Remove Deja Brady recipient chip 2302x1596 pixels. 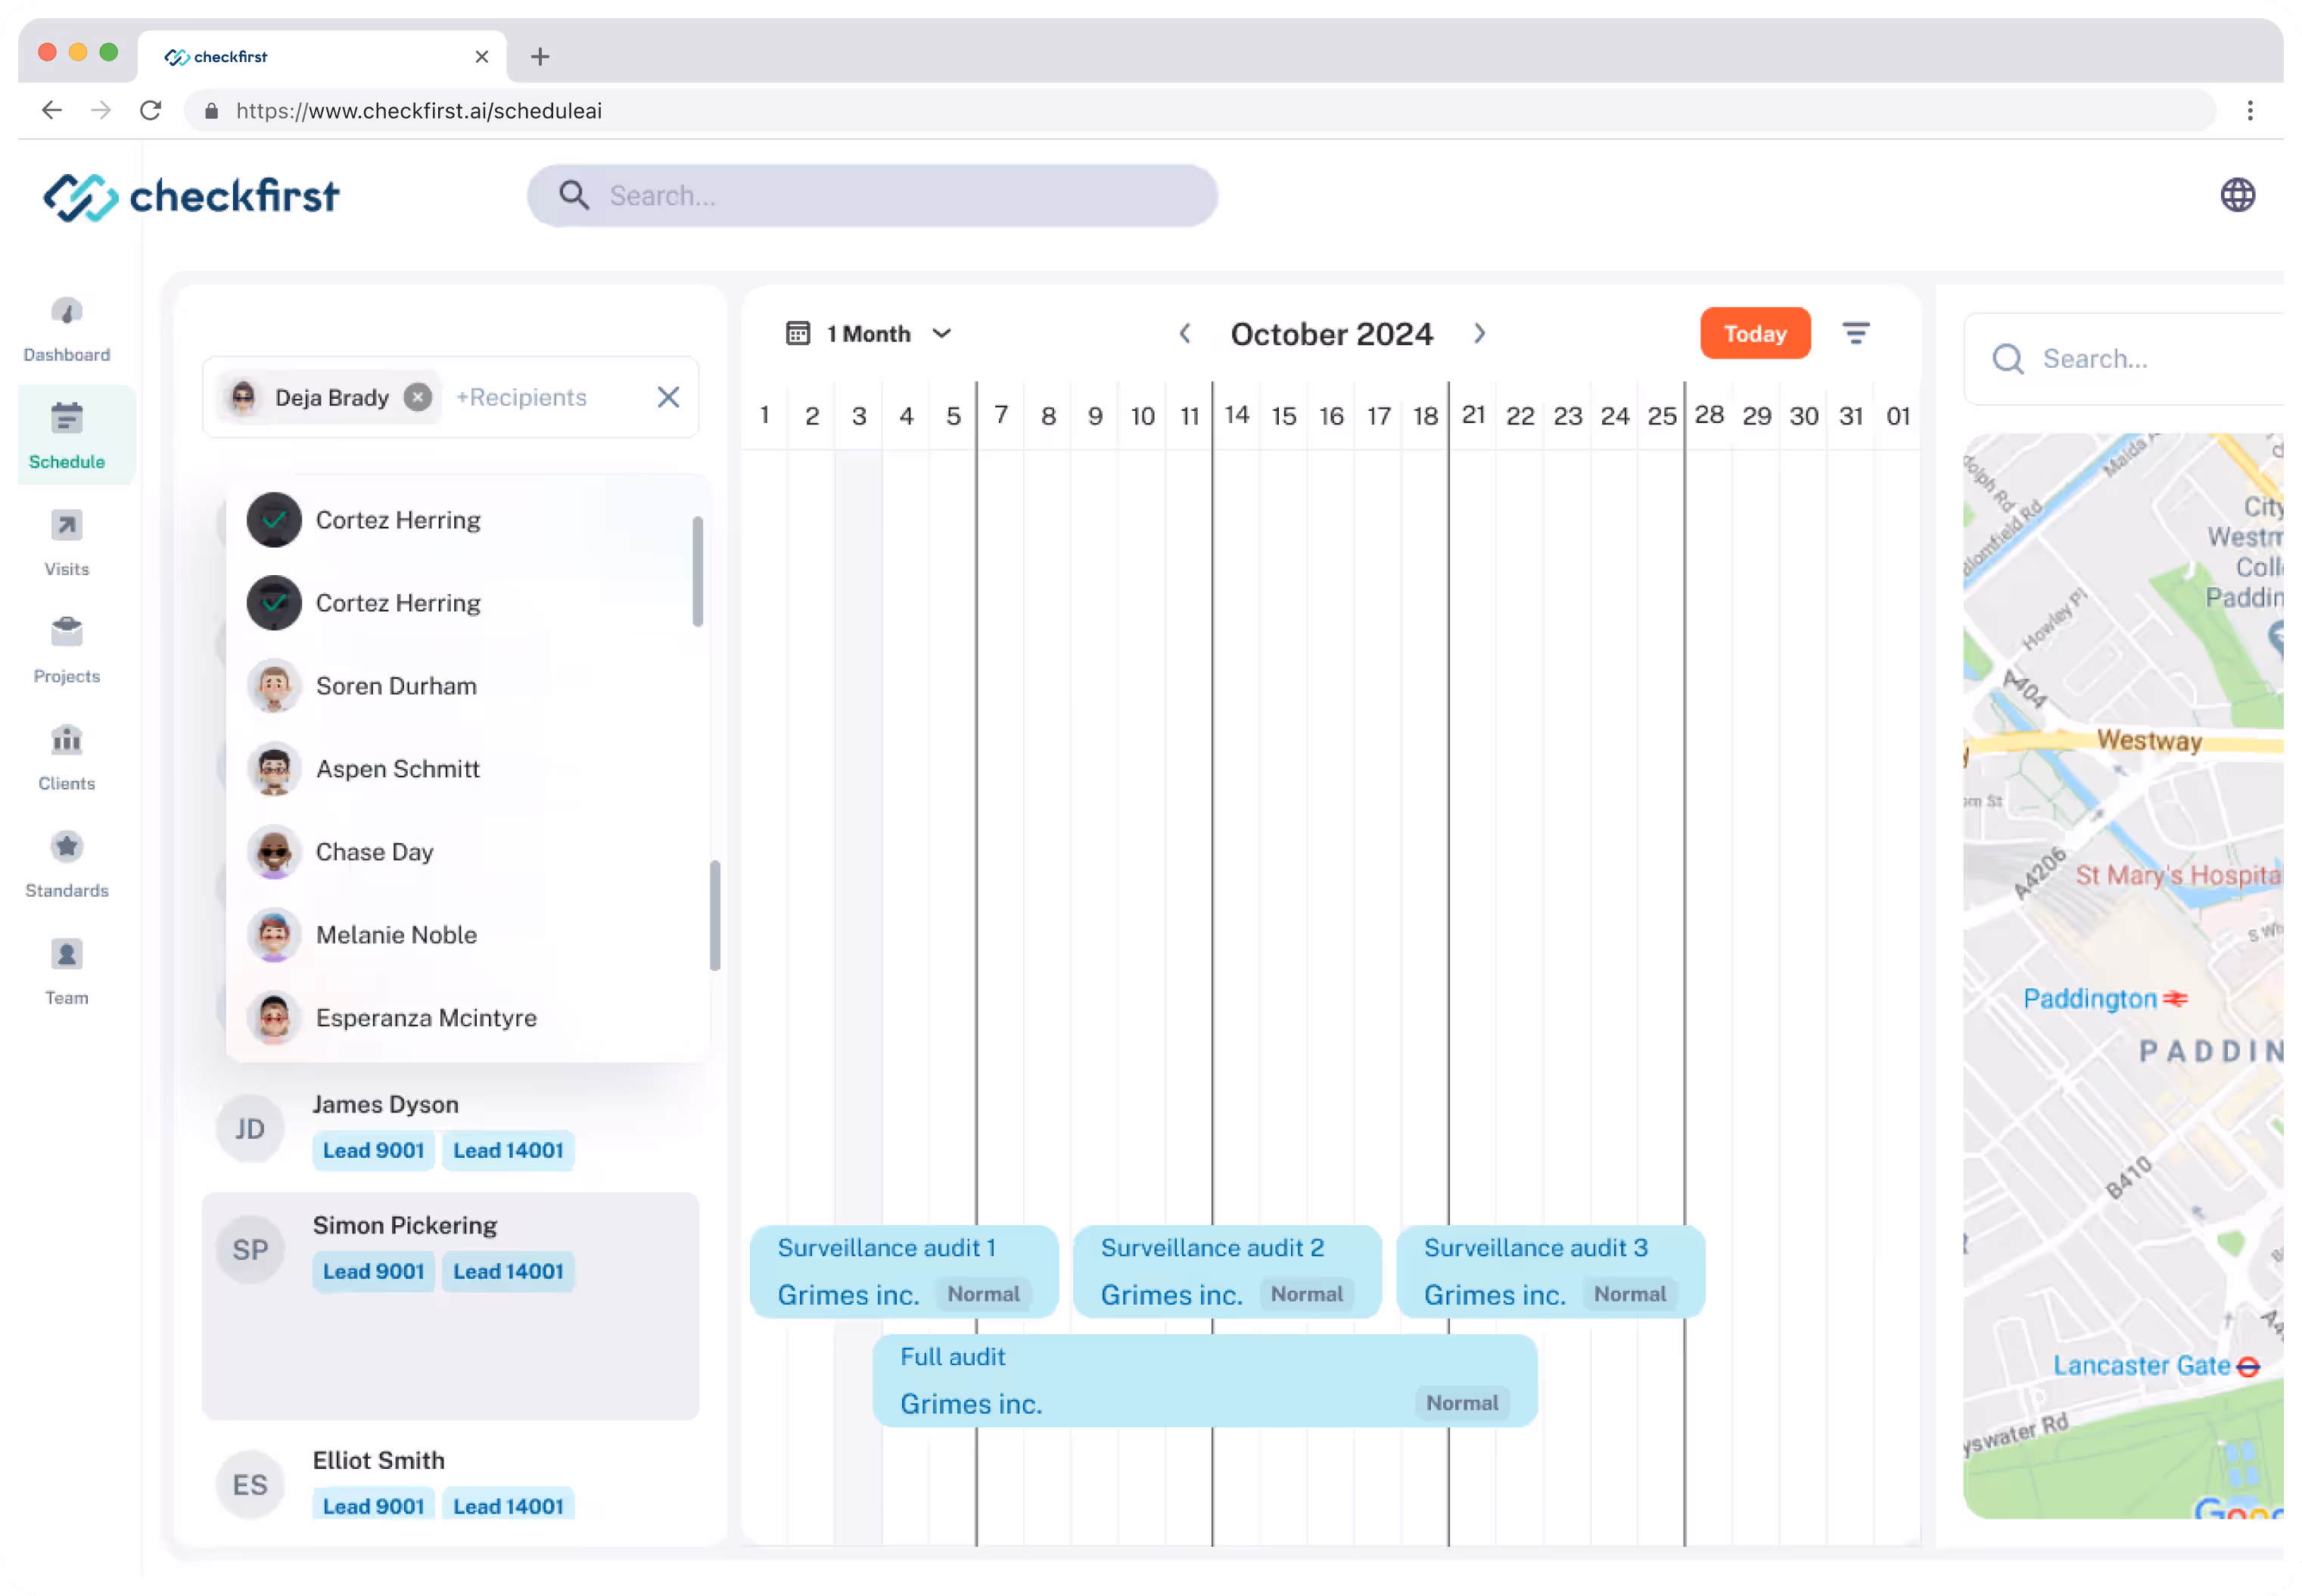click(x=418, y=397)
